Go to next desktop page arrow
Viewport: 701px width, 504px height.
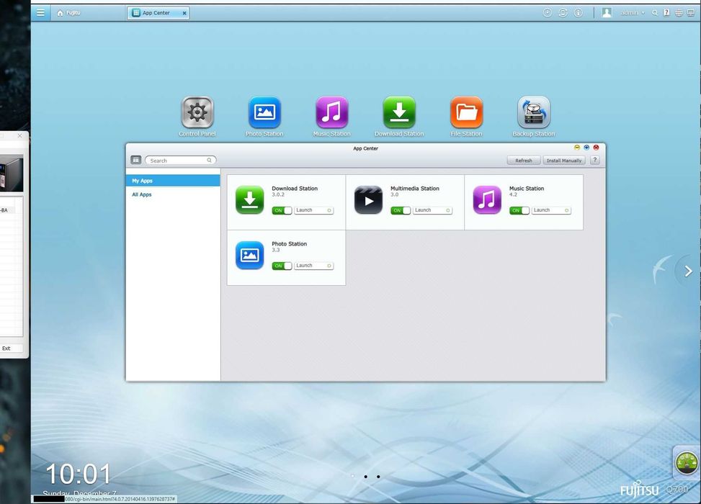coord(689,271)
